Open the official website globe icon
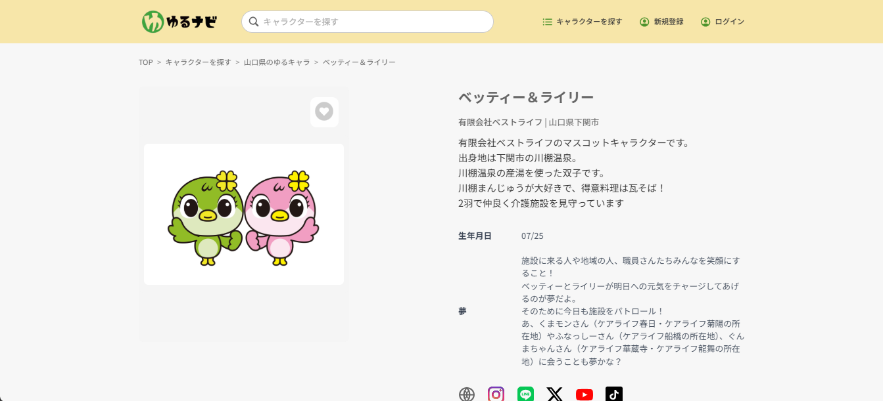Screen dimensions: 883x401 tap(467, 394)
